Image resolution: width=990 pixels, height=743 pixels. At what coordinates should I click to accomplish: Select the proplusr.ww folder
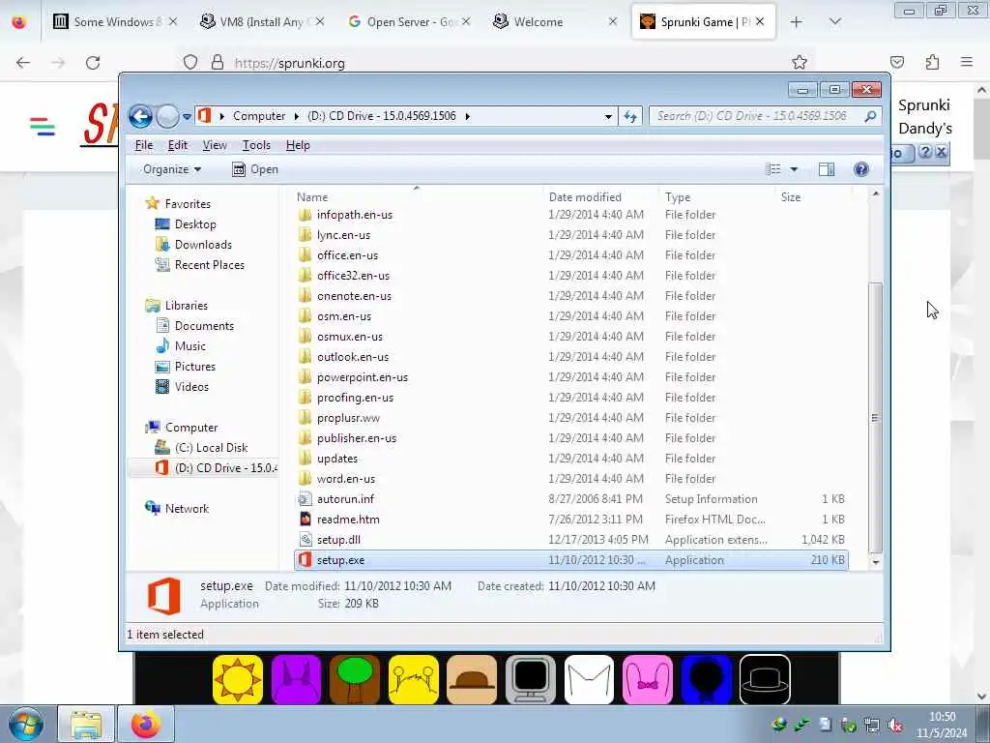click(x=570, y=418)
